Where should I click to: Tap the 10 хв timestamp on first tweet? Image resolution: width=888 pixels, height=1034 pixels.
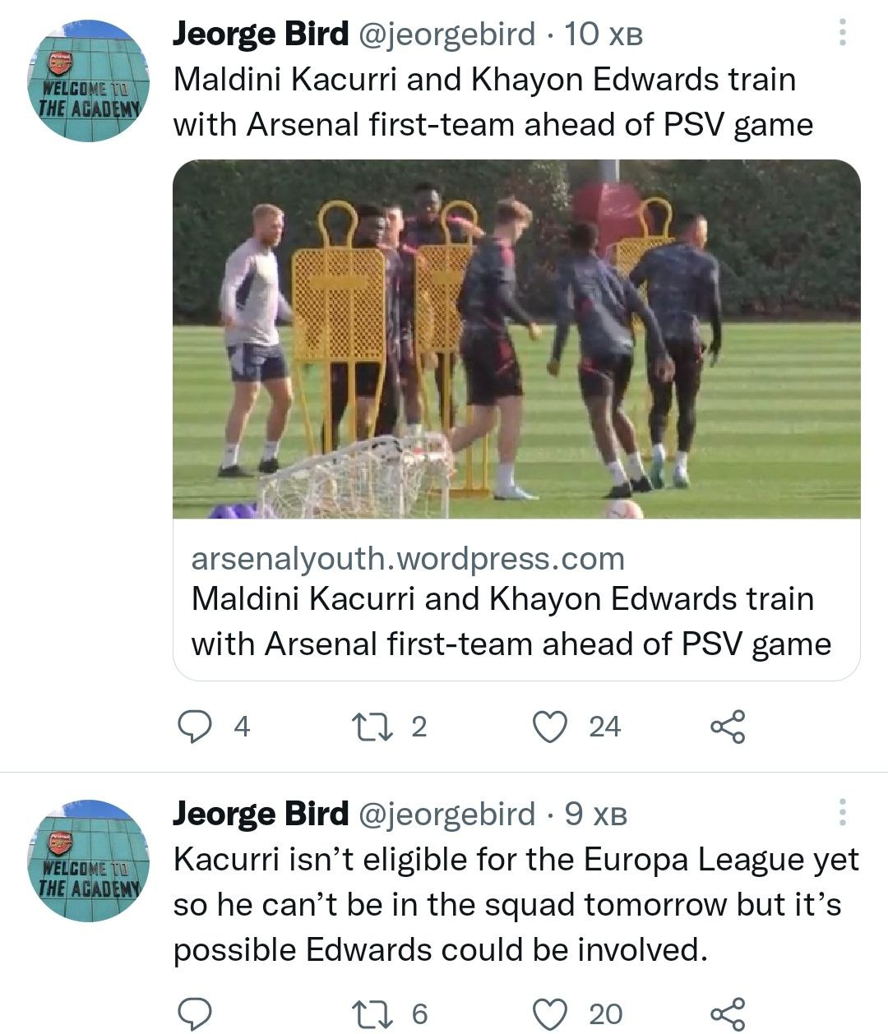coord(604,35)
